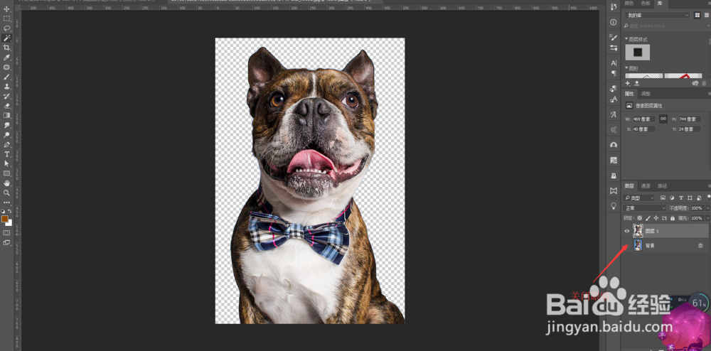Switch to the 通道 tab
The image size is (711, 351).
[646, 185]
